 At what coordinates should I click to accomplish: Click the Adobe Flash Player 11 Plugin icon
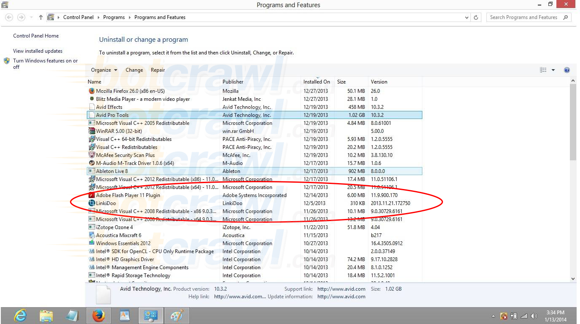[91, 195]
